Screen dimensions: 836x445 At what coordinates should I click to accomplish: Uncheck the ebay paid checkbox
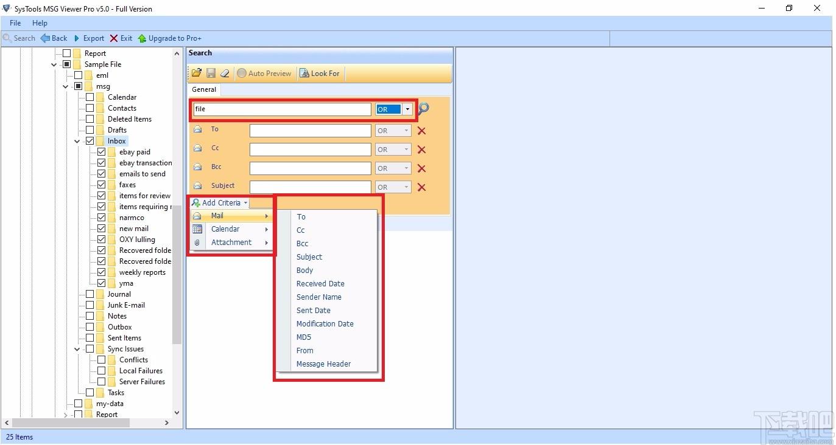102,152
